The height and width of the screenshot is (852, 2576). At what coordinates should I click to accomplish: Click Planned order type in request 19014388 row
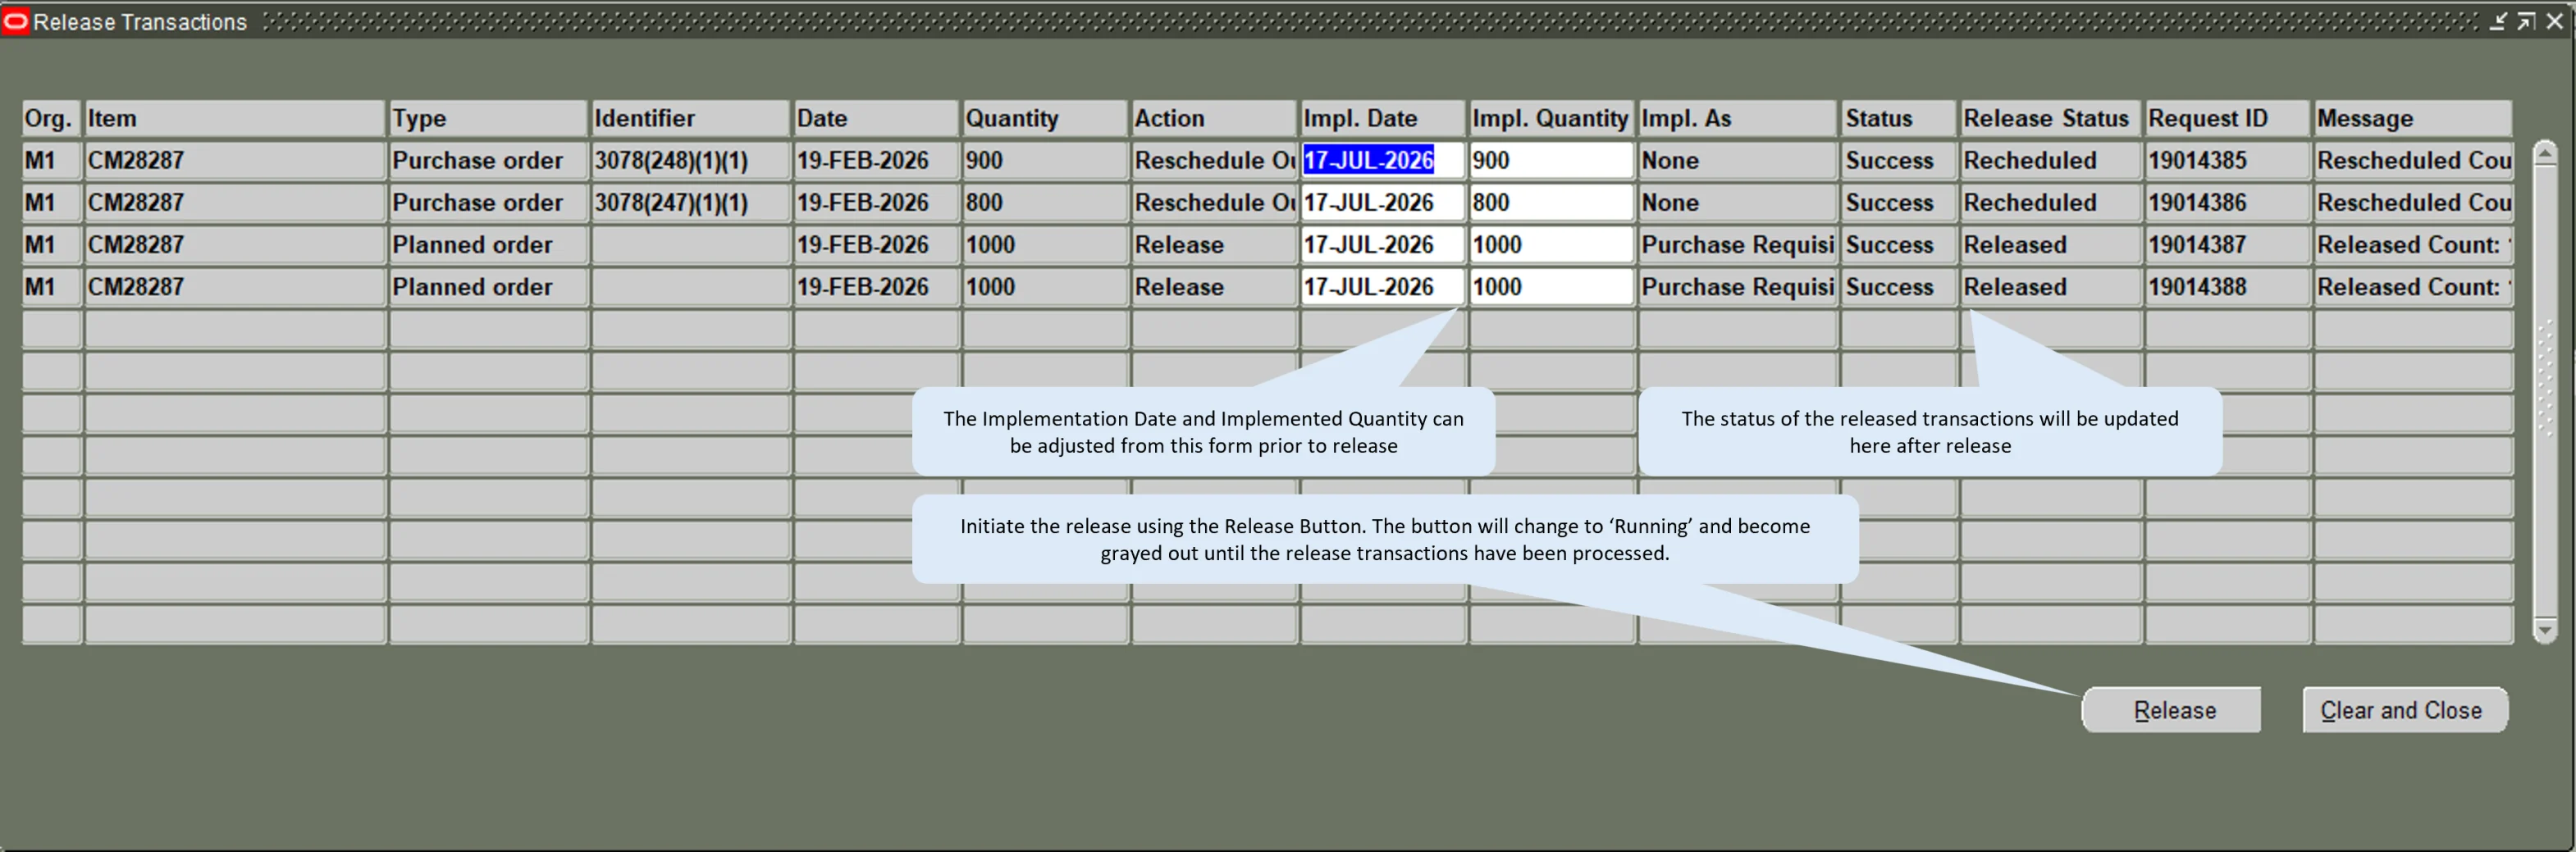point(488,286)
